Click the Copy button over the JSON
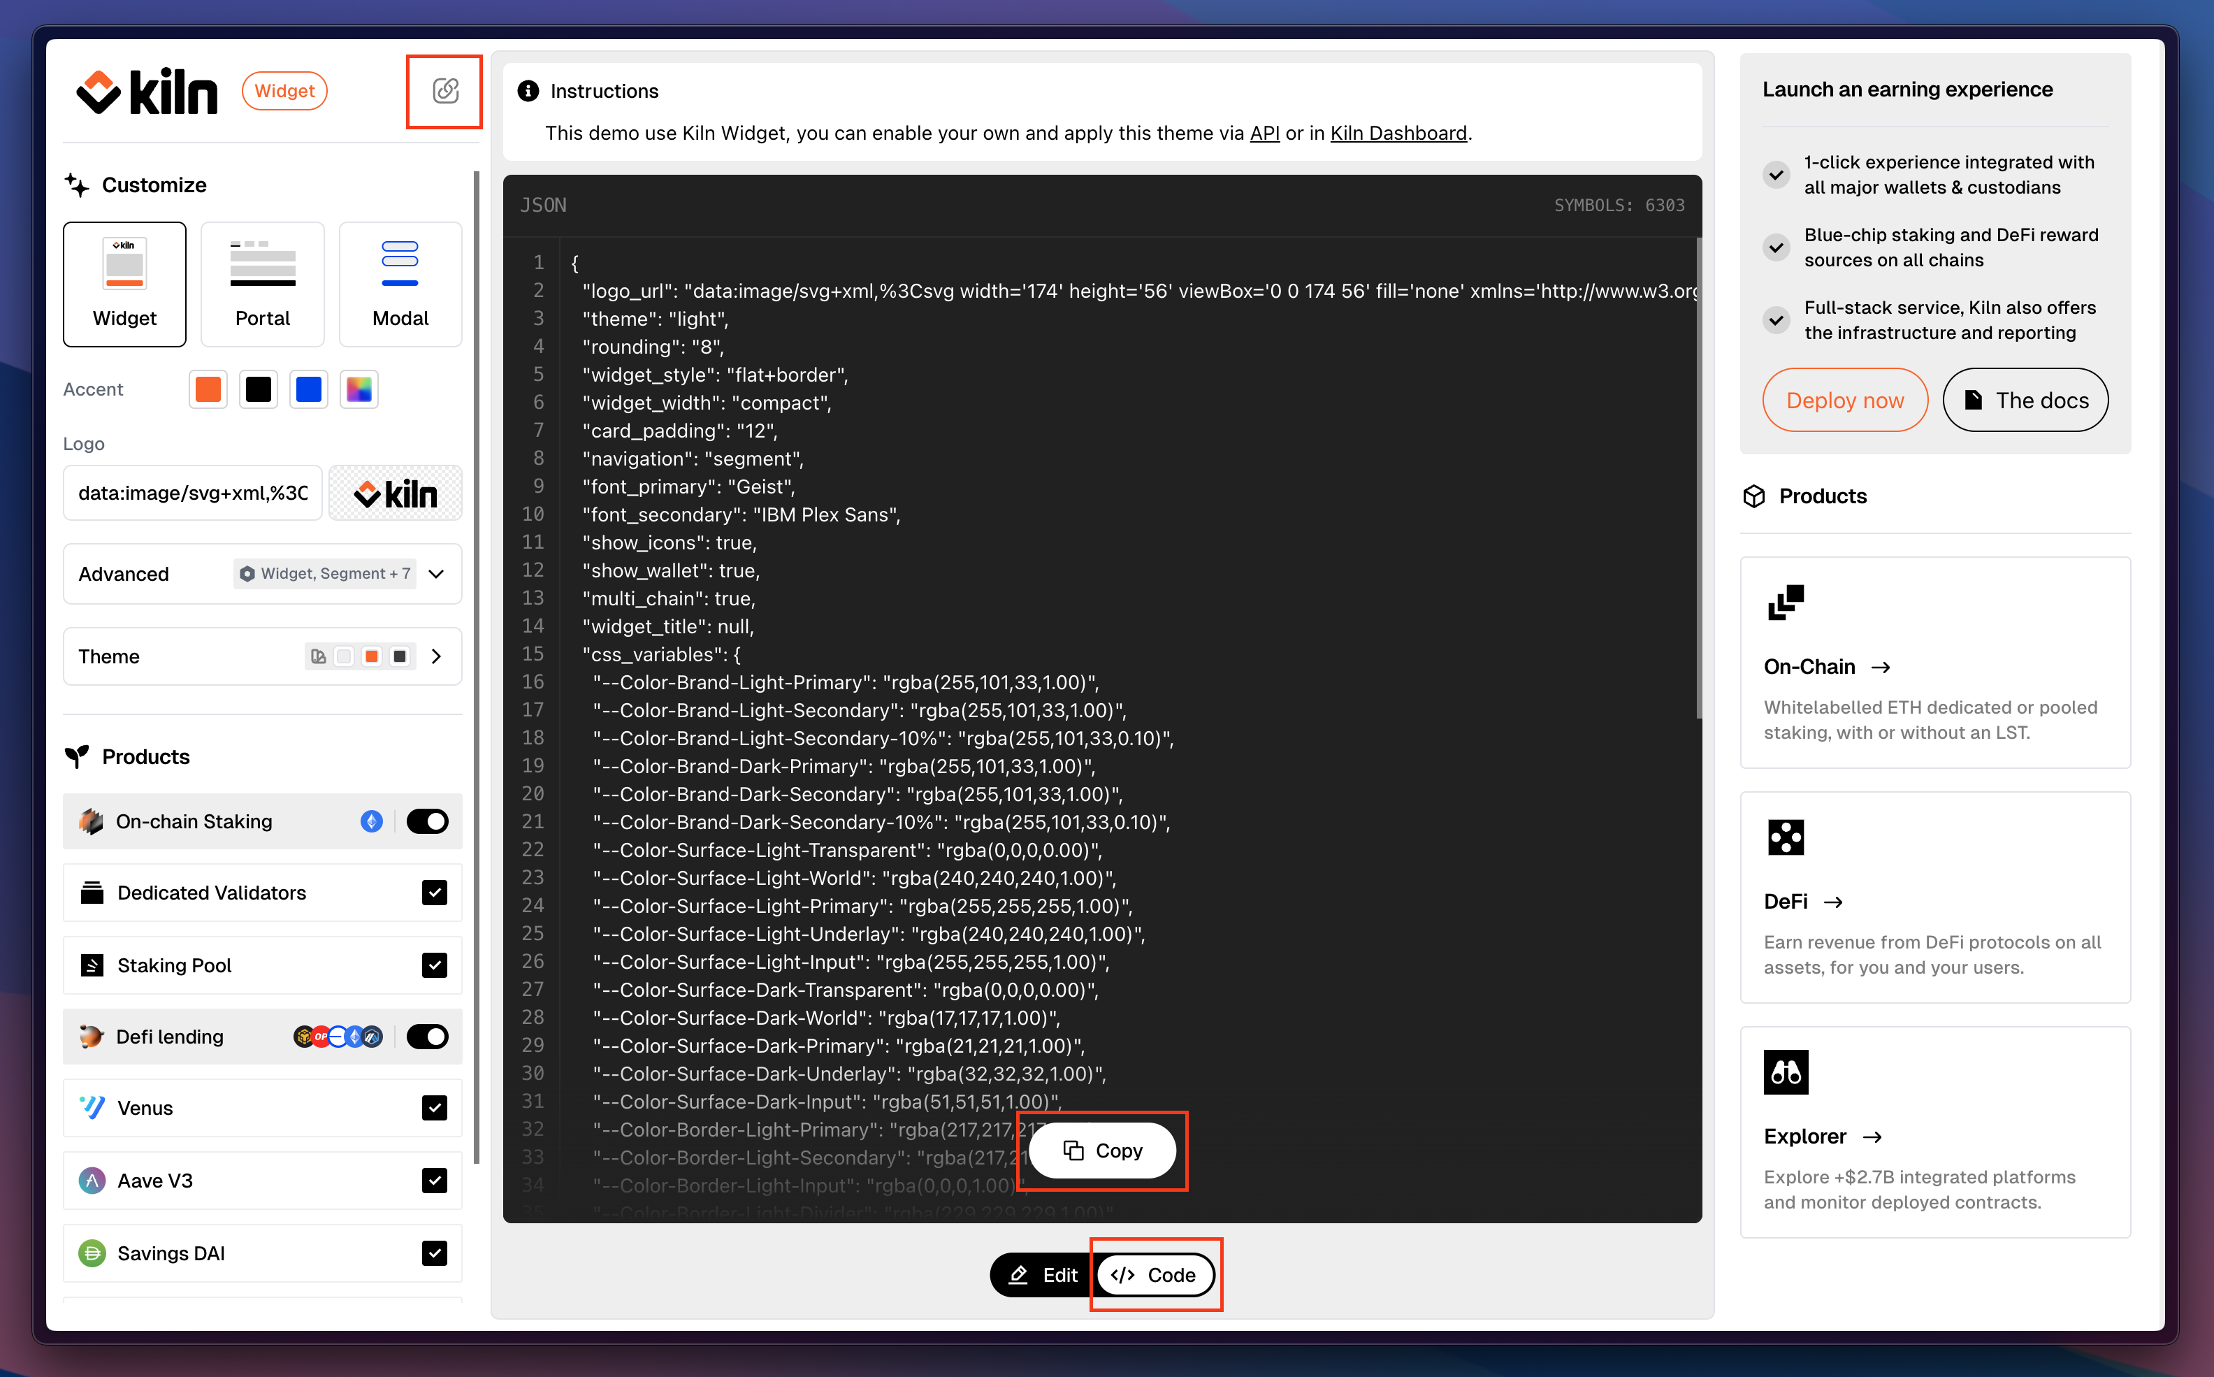Viewport: 2214px width, 1377px height. 1102,1151
